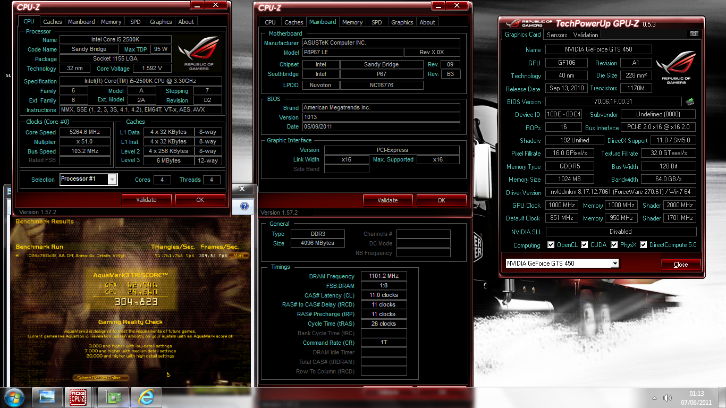Open Graphics tab in left CPU-Z window
726x408 pixels.
(x=161, y=22)
